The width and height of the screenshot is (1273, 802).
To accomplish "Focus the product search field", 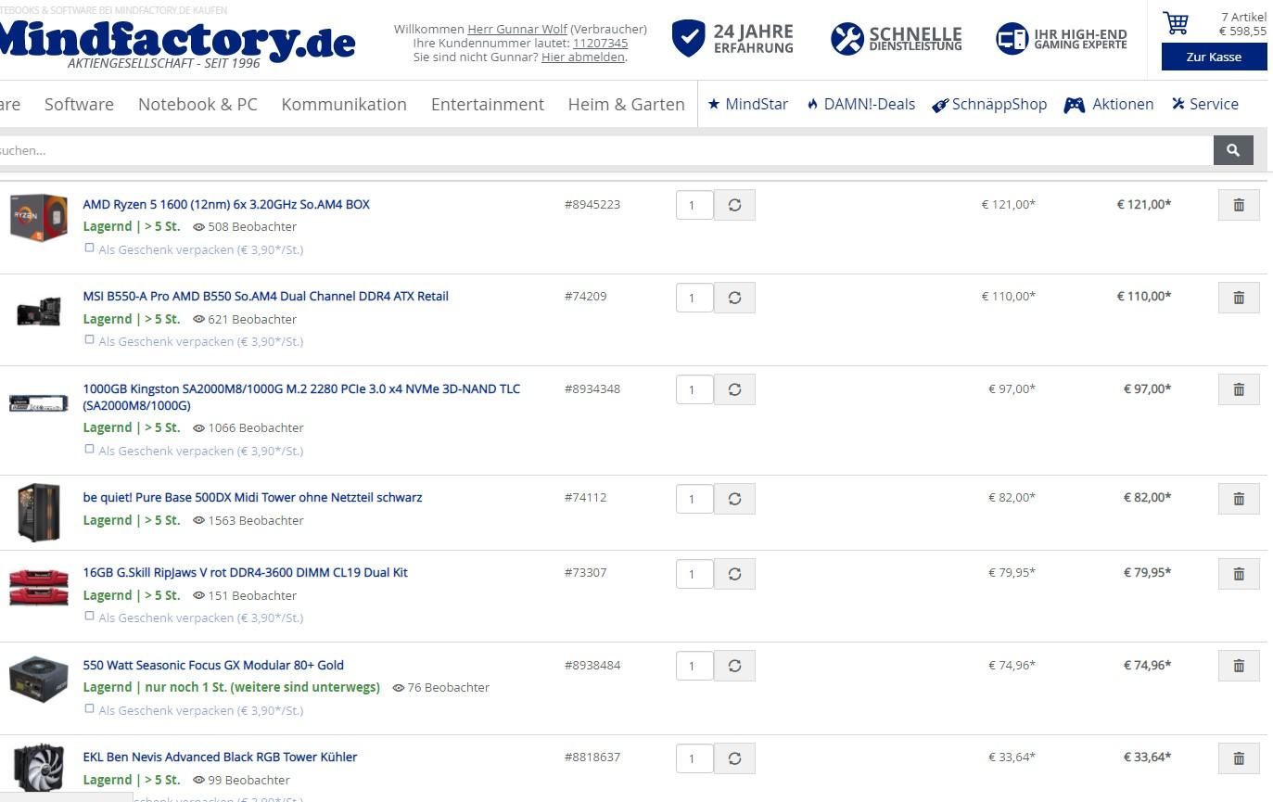I will click(x=606, y=150).
